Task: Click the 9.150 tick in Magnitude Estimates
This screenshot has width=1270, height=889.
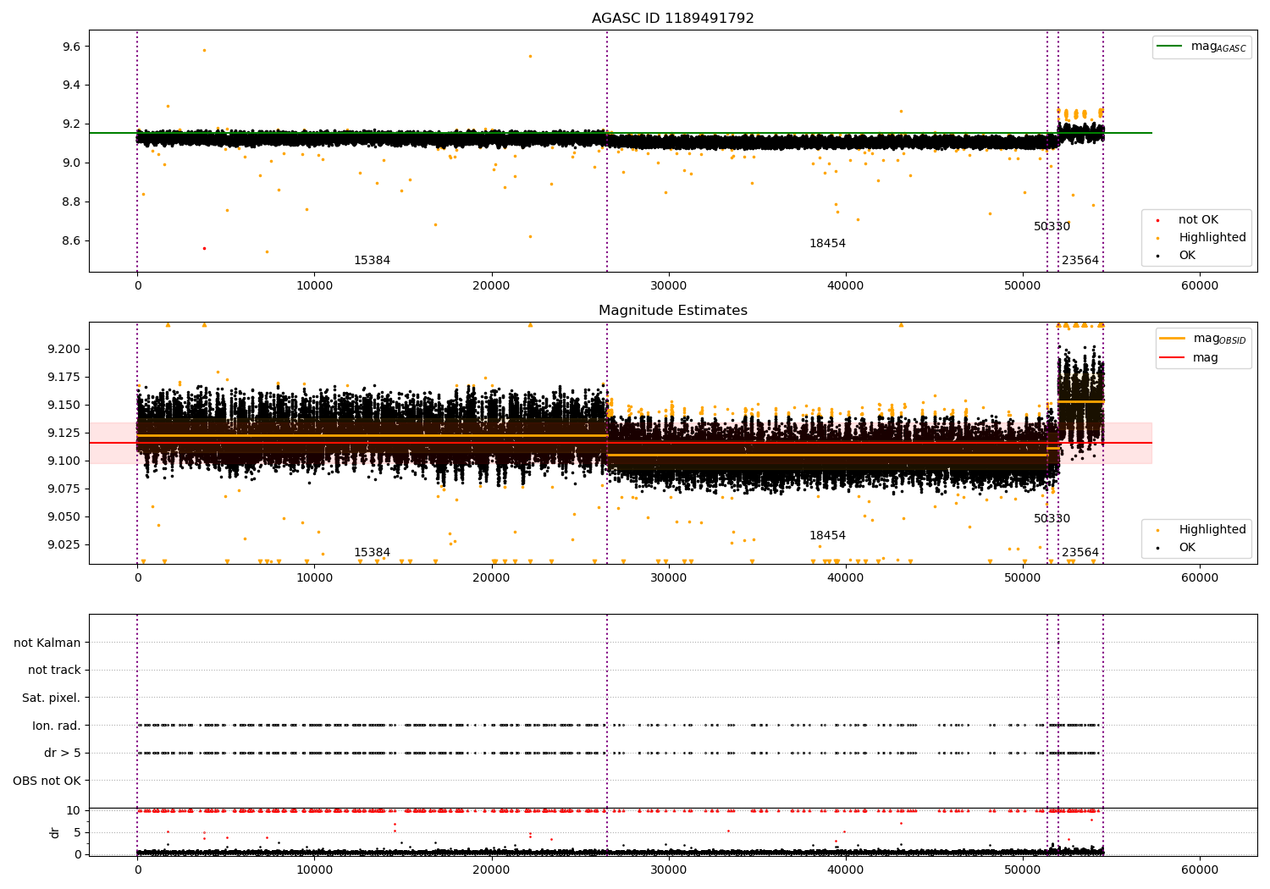Action: pos(64,405)
